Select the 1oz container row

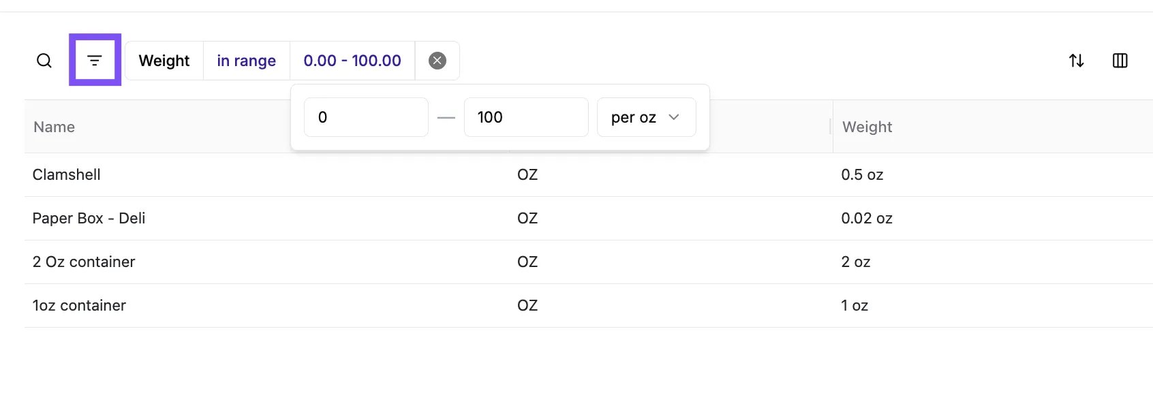coord(589,306)
